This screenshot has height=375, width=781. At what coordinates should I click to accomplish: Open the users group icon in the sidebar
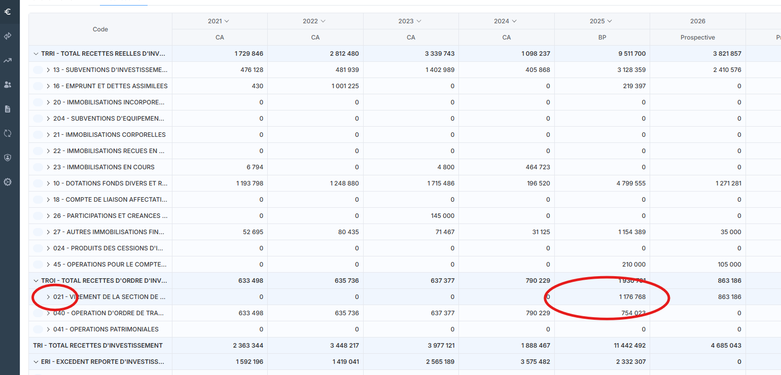coord(8,85)
